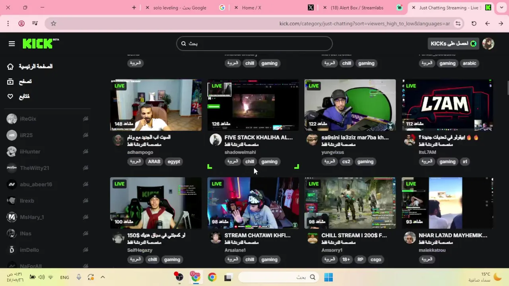The height and width of the screenshot is (286, 509).
Task: Open L7AM live stream thumbnail
Action: 447,105
